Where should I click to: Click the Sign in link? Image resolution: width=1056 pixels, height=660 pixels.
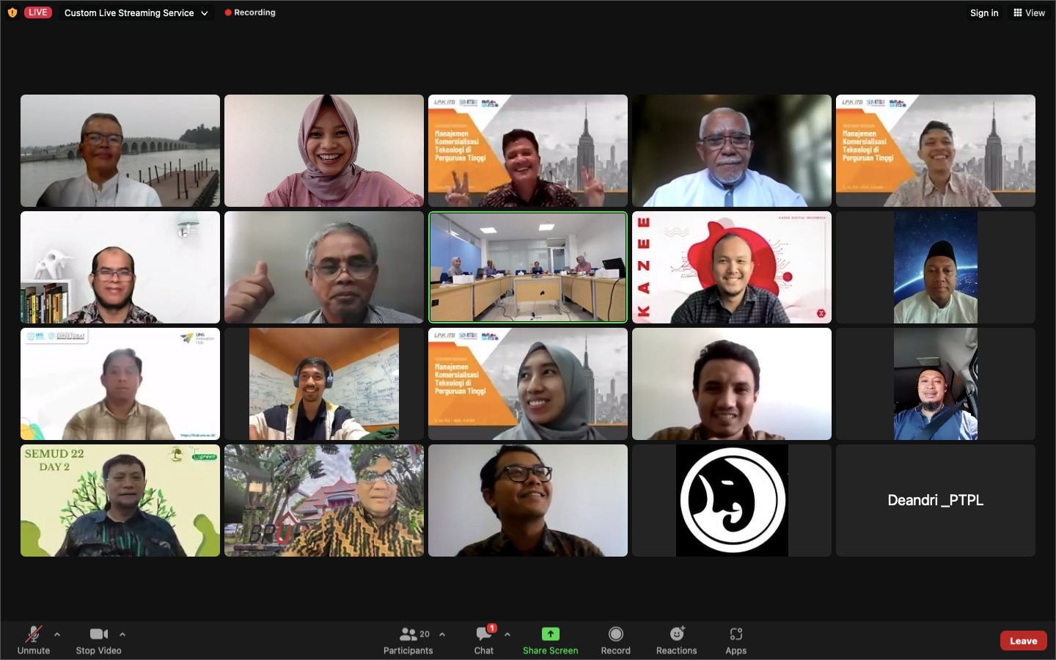pos(984,12)
